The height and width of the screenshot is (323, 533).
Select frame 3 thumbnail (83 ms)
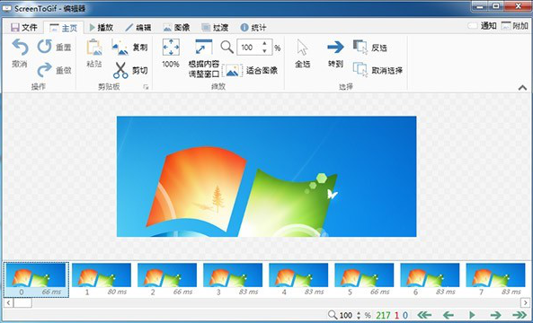tap(233, 280)
